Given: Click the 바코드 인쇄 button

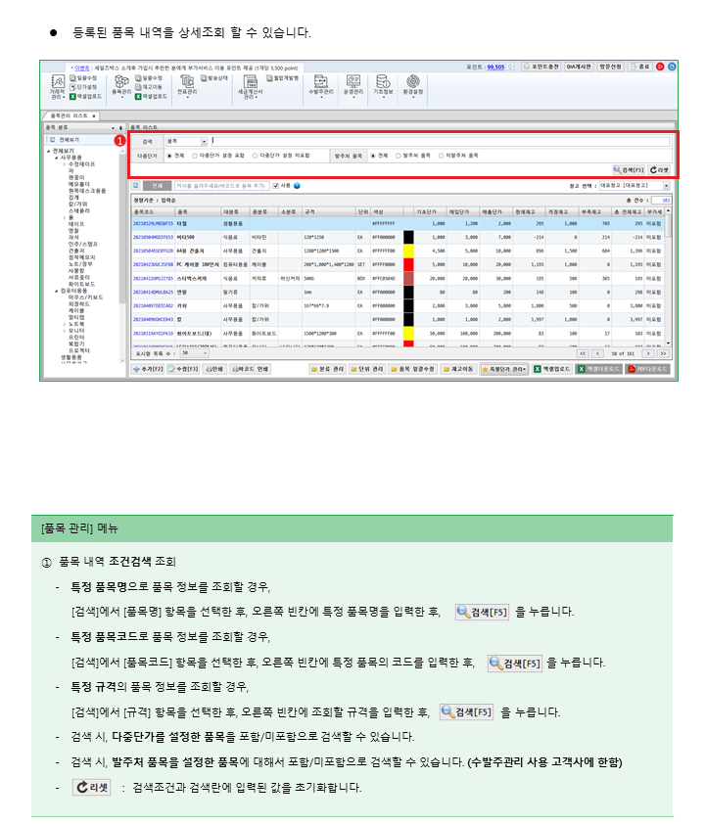Looking at the screenshot, I should 251,369.
